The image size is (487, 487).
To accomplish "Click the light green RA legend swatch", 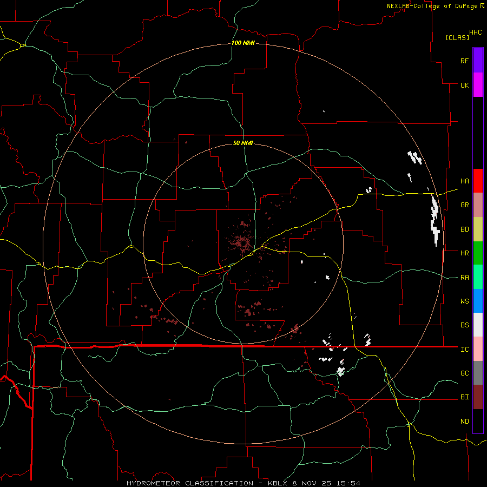I will (x=478, y=277).
